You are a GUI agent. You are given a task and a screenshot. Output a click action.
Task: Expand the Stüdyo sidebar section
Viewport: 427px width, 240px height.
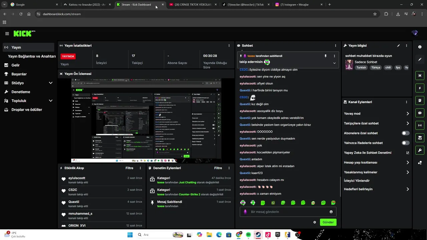51,83
